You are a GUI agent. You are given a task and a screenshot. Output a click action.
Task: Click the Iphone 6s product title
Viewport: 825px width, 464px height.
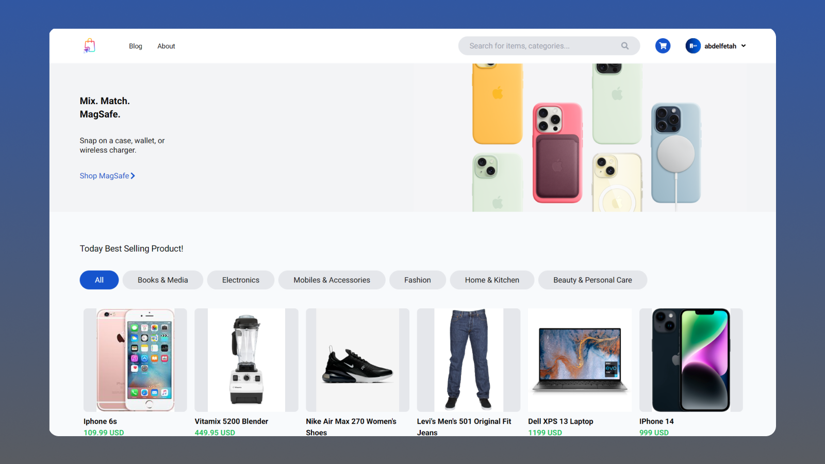pyautogui.click(x=101, y=421)
